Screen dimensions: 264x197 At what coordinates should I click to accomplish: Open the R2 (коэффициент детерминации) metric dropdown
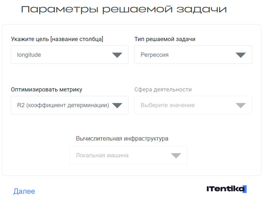pyautogui.click(x=63, y=106)
